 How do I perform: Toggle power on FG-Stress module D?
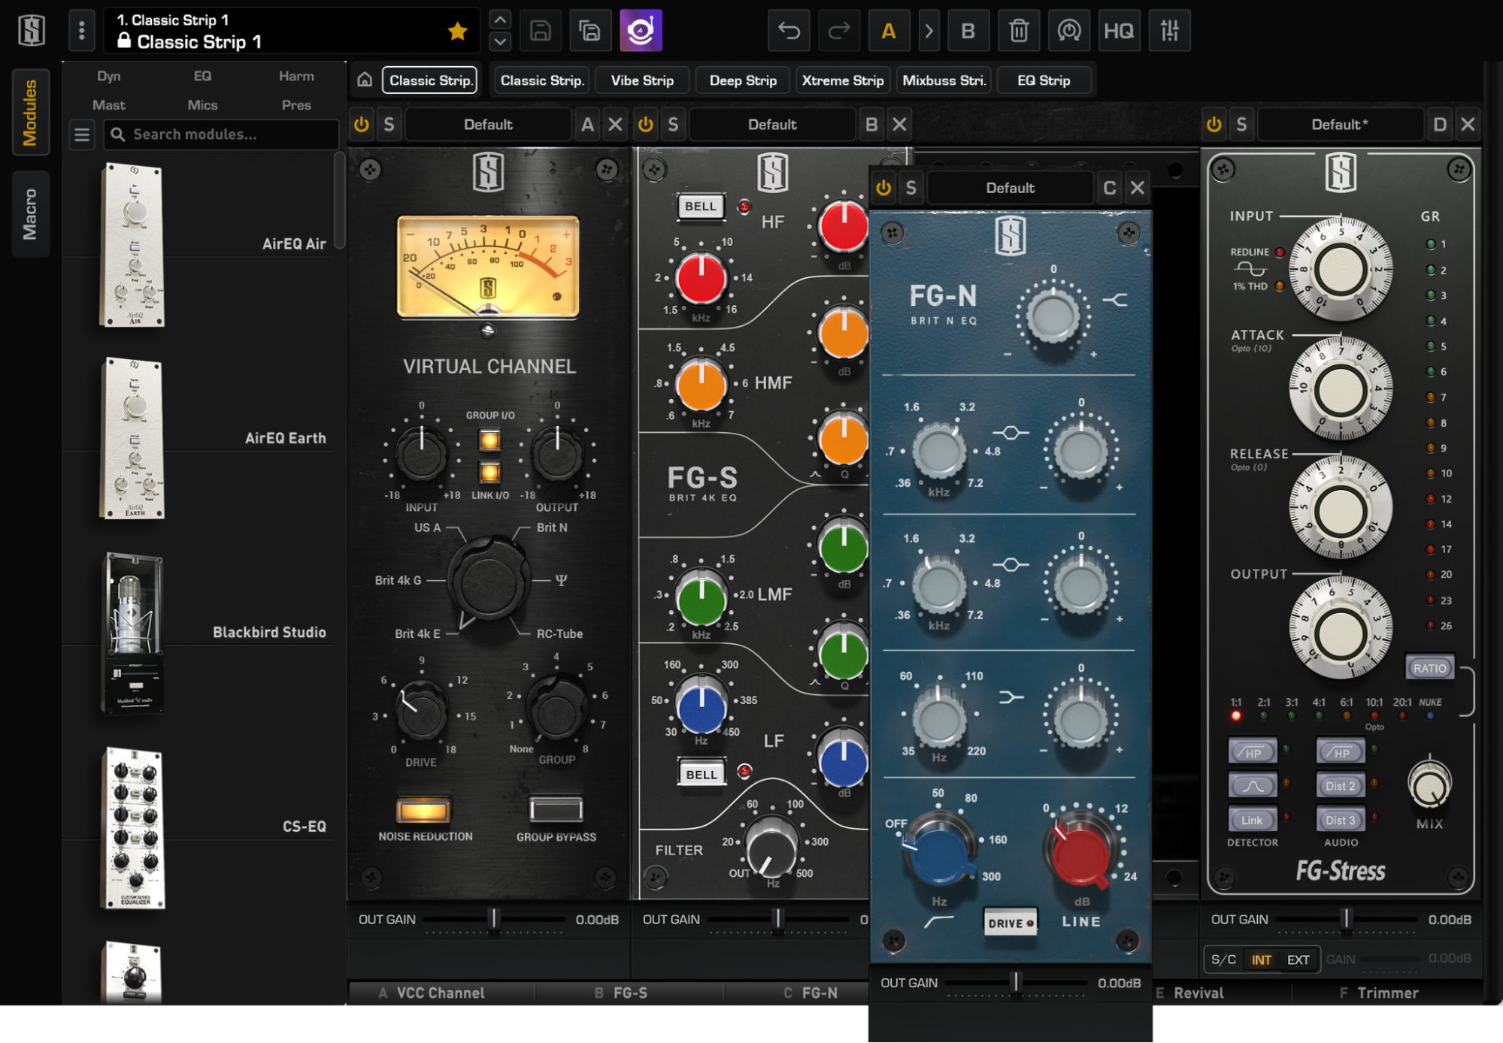click(x=1214, y=124)
